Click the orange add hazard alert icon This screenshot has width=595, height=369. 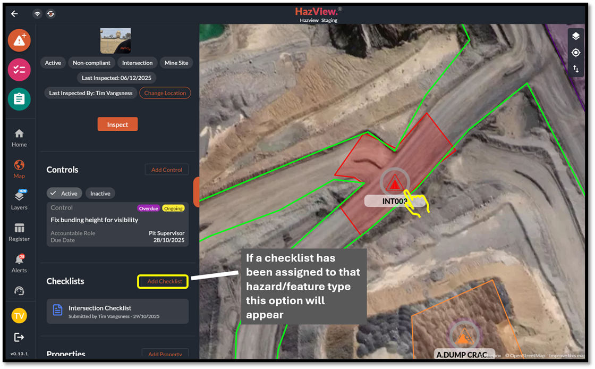pyautogui.click(x=19, y=40)
